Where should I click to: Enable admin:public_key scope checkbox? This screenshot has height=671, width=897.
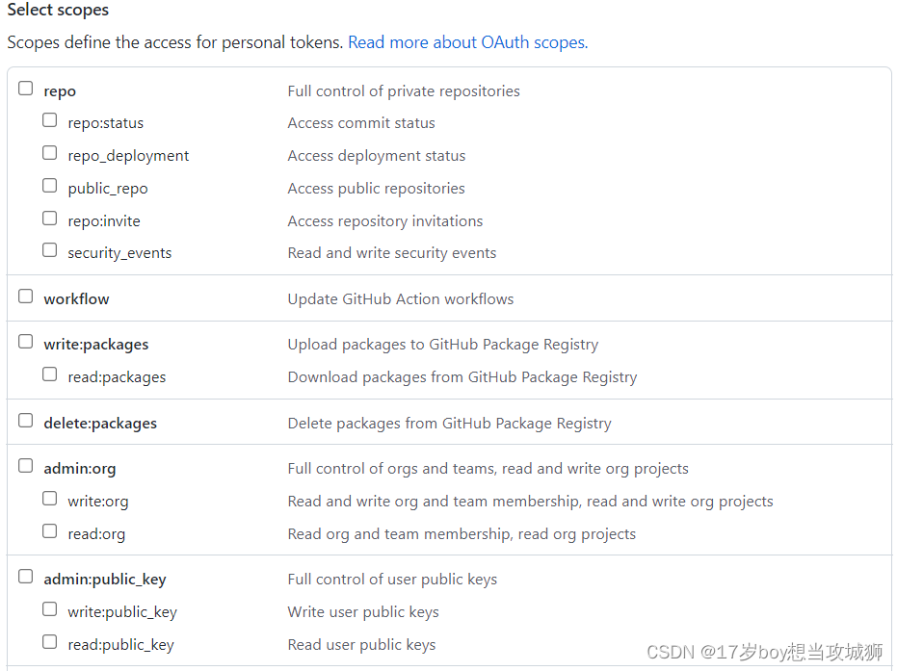pyautogui.click(x=26, y=577)
